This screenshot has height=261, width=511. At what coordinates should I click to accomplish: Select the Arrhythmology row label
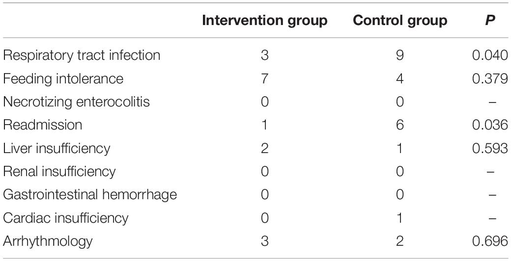click(48, 241)
